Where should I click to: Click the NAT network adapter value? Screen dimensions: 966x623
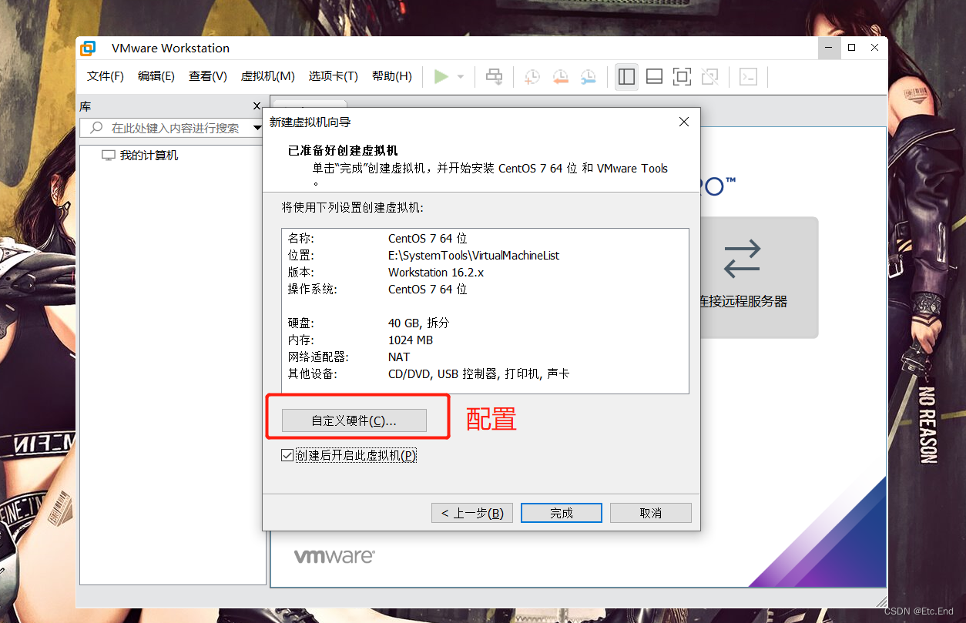point(399,357)
